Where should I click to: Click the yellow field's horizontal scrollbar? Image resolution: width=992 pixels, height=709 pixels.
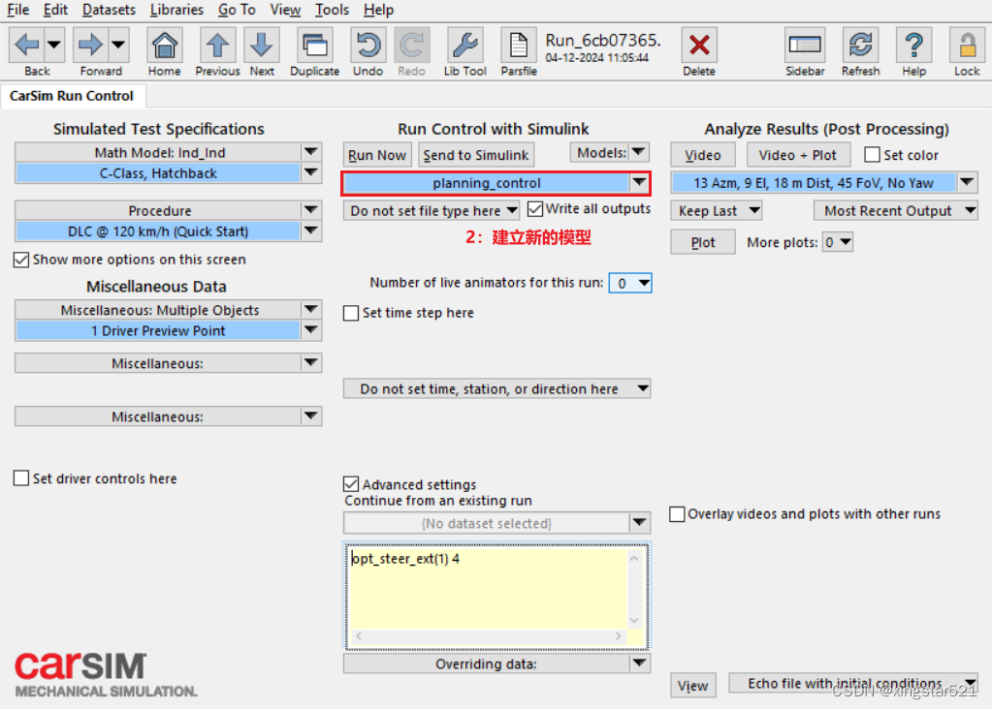[488, 636]
